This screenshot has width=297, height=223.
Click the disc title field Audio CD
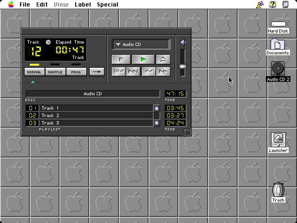click(x=92, y=94)
